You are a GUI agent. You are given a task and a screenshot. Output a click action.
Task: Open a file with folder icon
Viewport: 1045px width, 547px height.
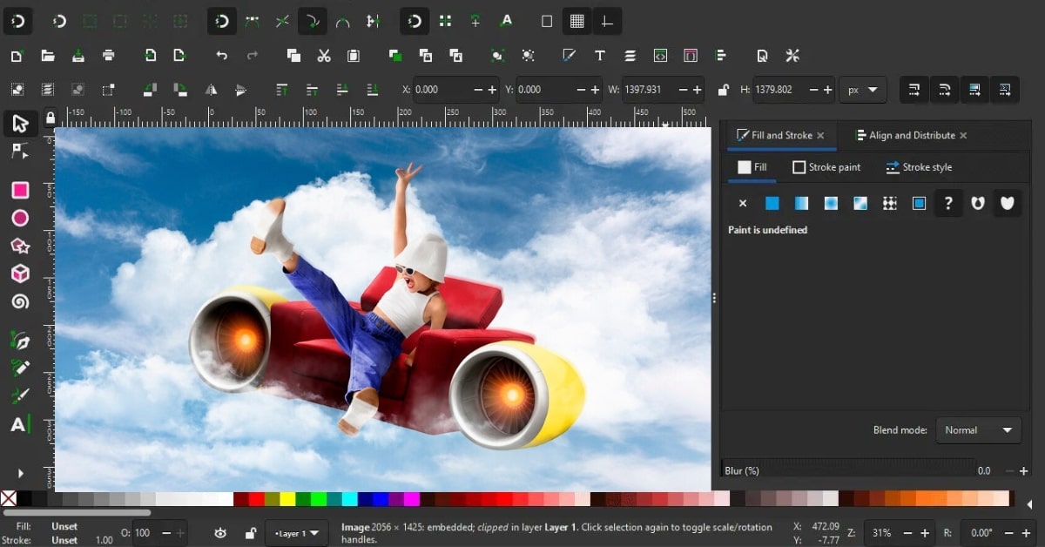pos(48,56)
